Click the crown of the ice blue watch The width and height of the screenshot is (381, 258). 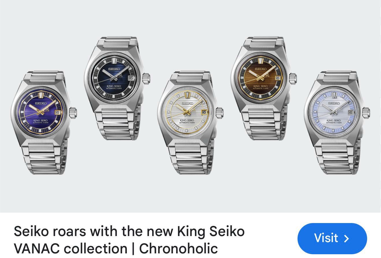366,112
